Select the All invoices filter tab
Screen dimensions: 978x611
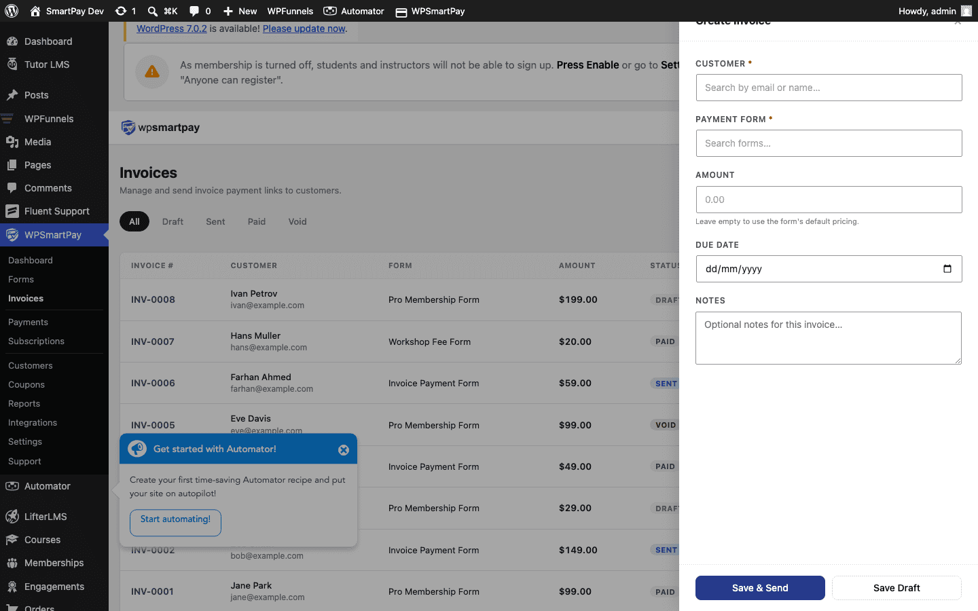coord(134,221)
